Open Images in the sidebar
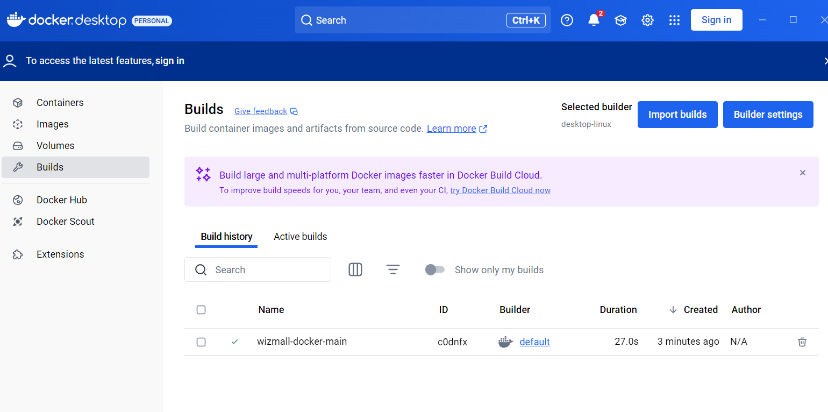Image resolution: width=828 pixels, height=412 pixels. [76, 124]
